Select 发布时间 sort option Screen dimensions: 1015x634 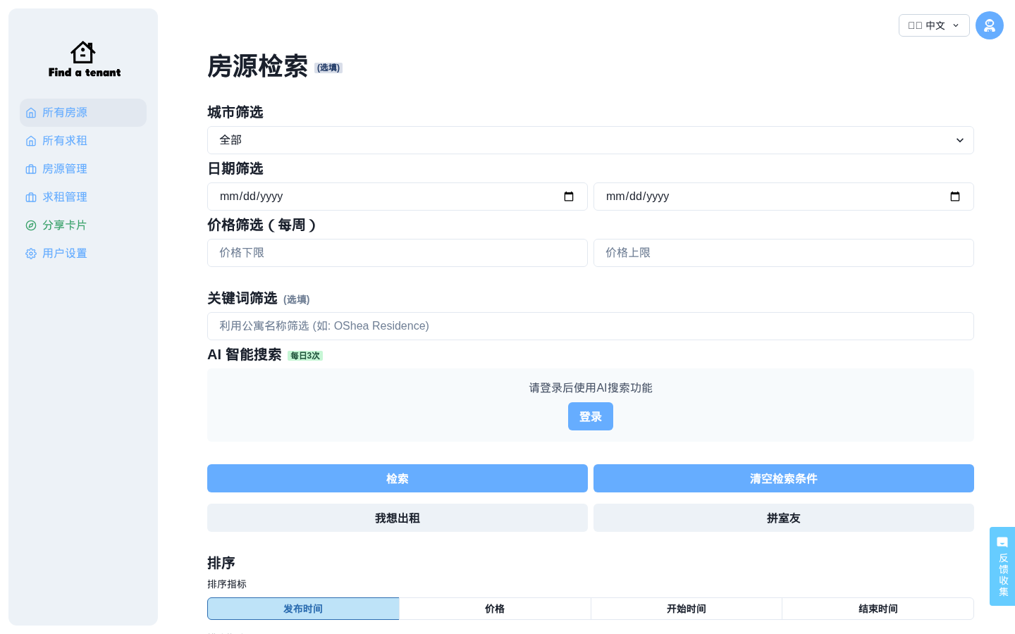303,609
